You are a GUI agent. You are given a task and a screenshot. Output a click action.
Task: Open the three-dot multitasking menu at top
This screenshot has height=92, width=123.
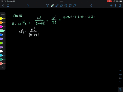pos(61,1)
